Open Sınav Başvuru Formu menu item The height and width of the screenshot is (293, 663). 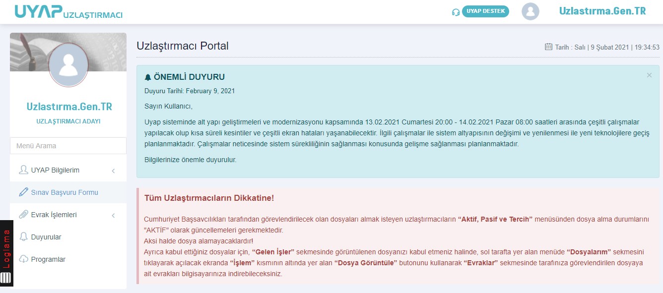65,192
